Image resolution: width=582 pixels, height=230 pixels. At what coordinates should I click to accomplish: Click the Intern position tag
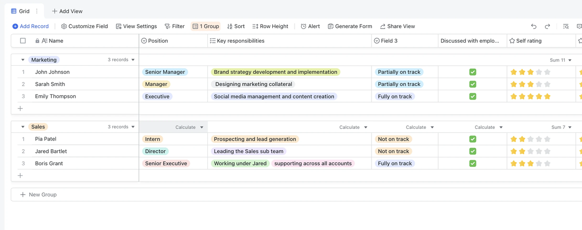click(152, 139)
